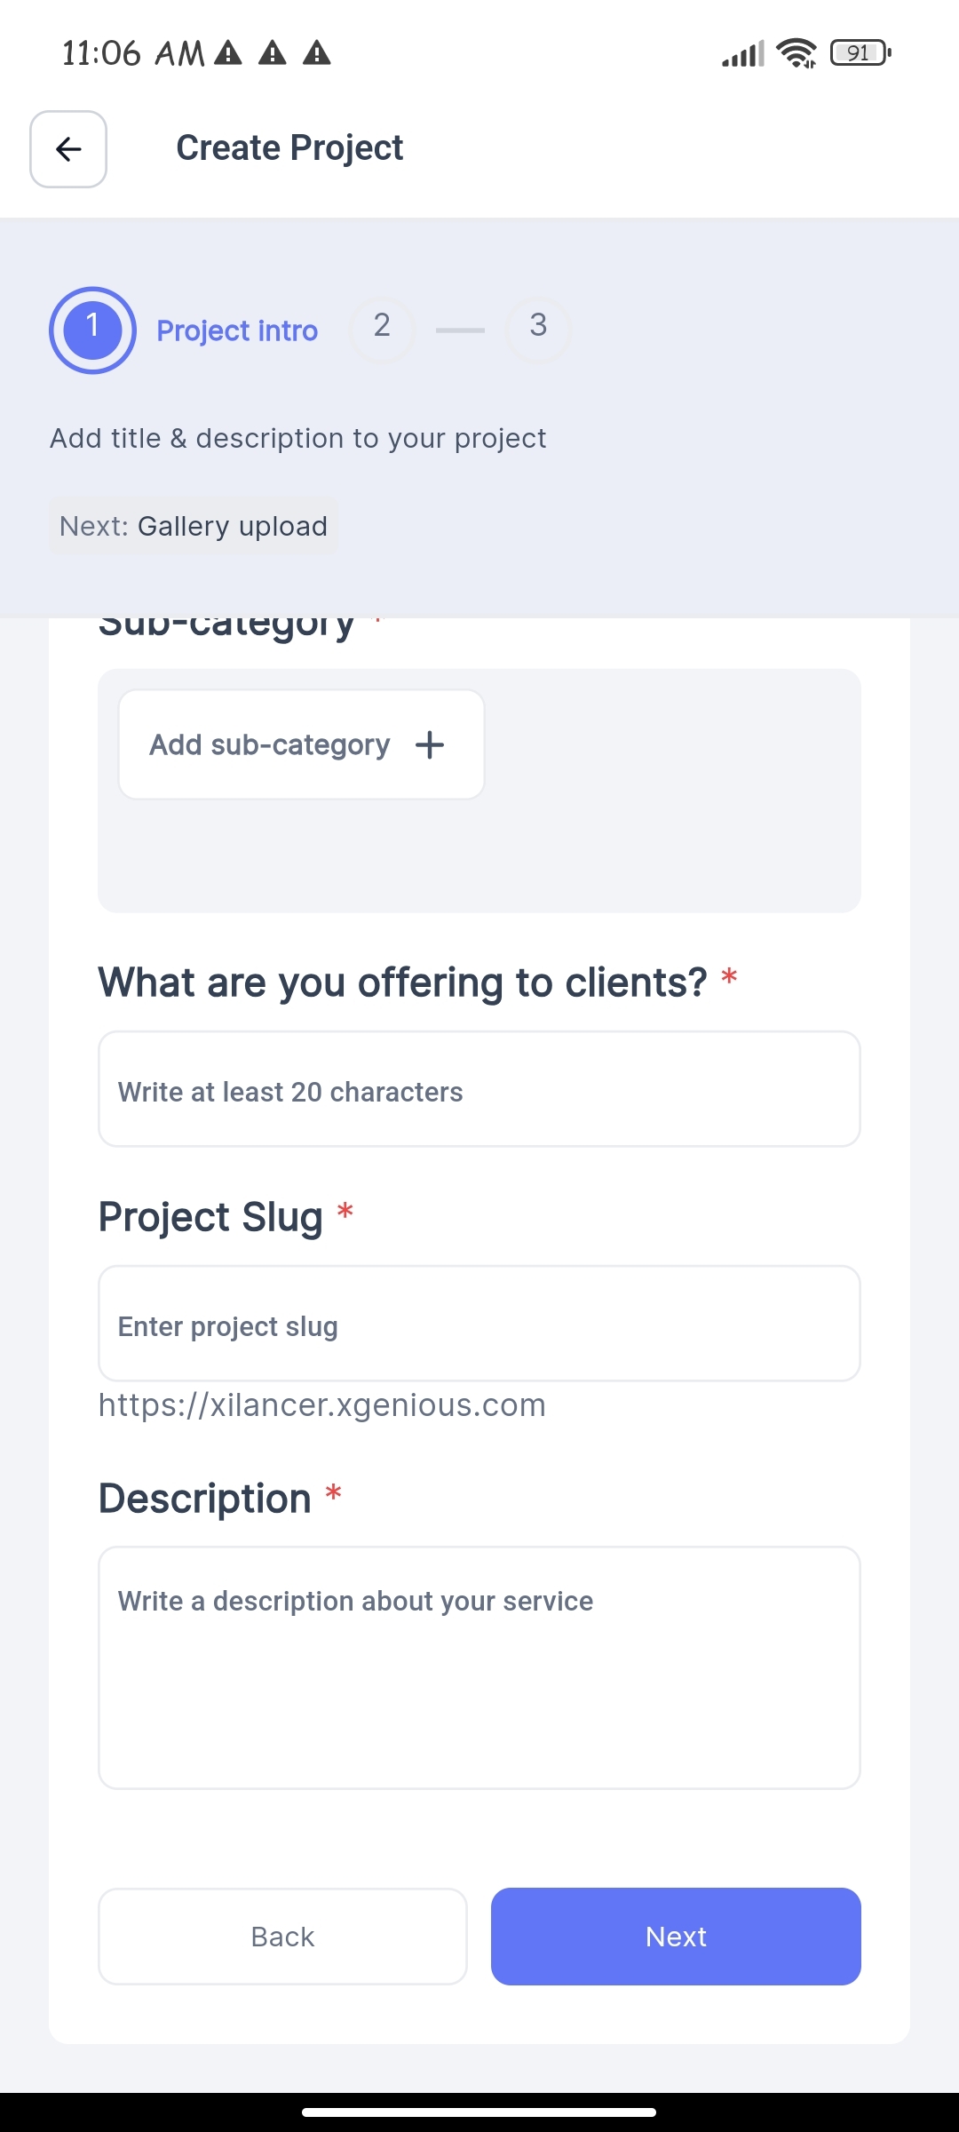
Task: Click the Next button
Action: [x=676, y=1937]
